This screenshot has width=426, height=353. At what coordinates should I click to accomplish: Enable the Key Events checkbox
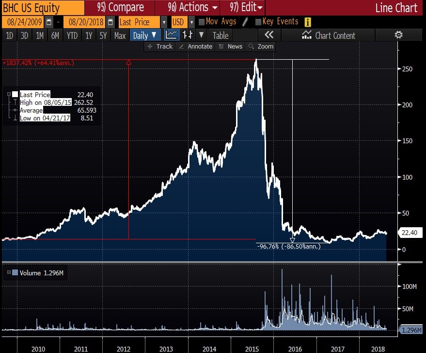point(258,22)
